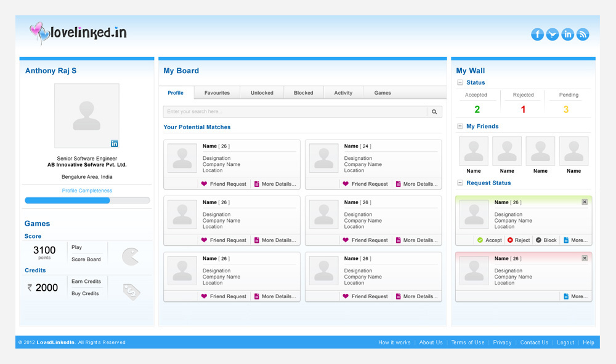
Task: Click the search magnifier icon
Action: tap(434, 112)
